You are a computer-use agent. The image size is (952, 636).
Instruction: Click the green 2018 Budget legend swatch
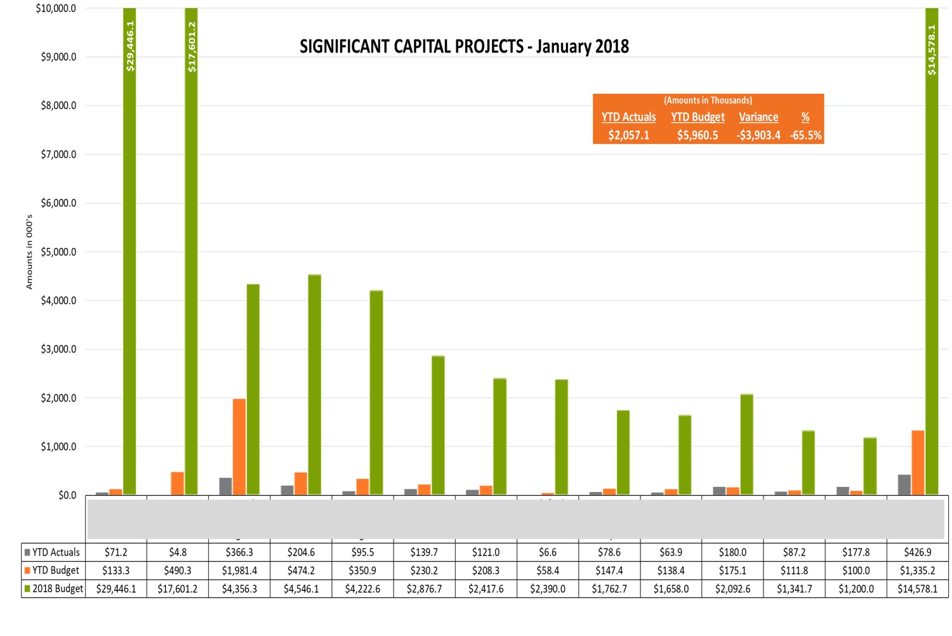(x=27, y=589)
